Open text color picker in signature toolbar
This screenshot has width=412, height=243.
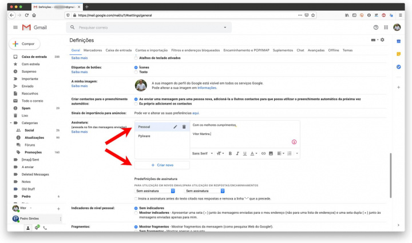254,153
